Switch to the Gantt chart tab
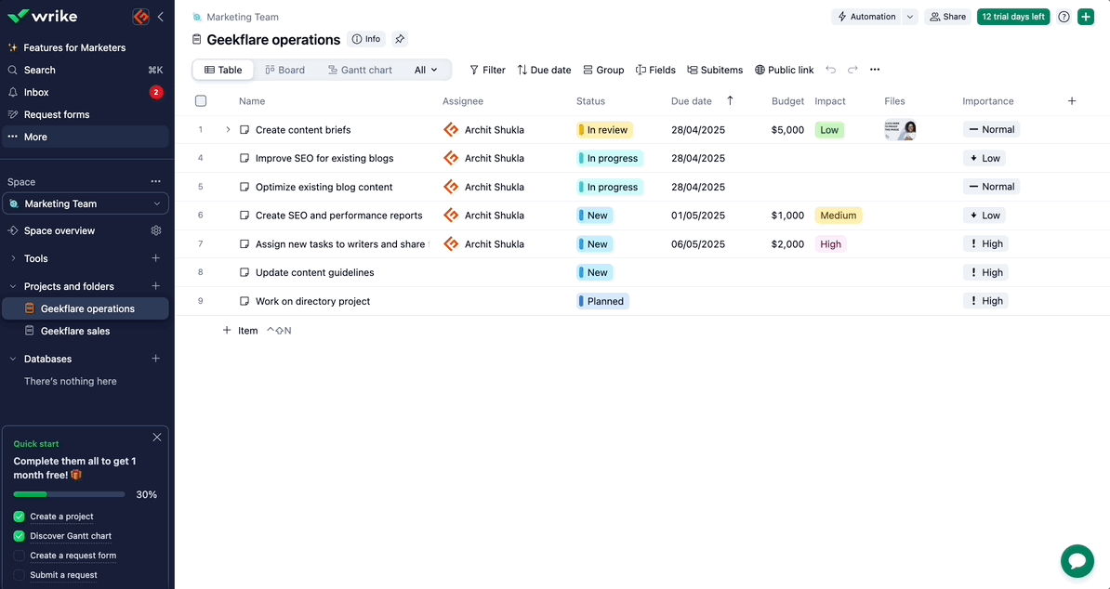 [x=360, y=70]
